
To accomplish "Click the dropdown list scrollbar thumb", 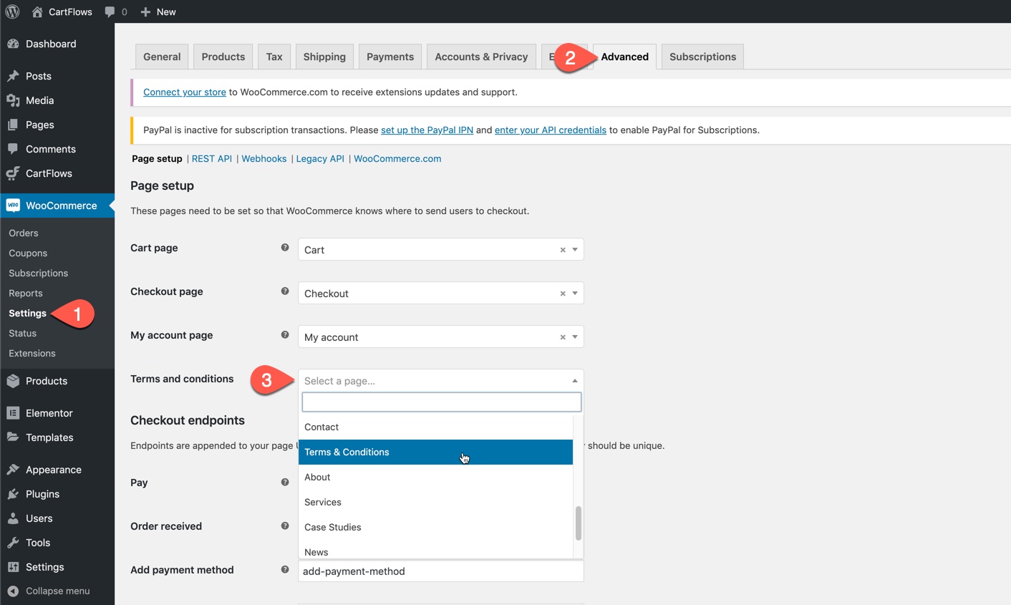I will [579, 523].
